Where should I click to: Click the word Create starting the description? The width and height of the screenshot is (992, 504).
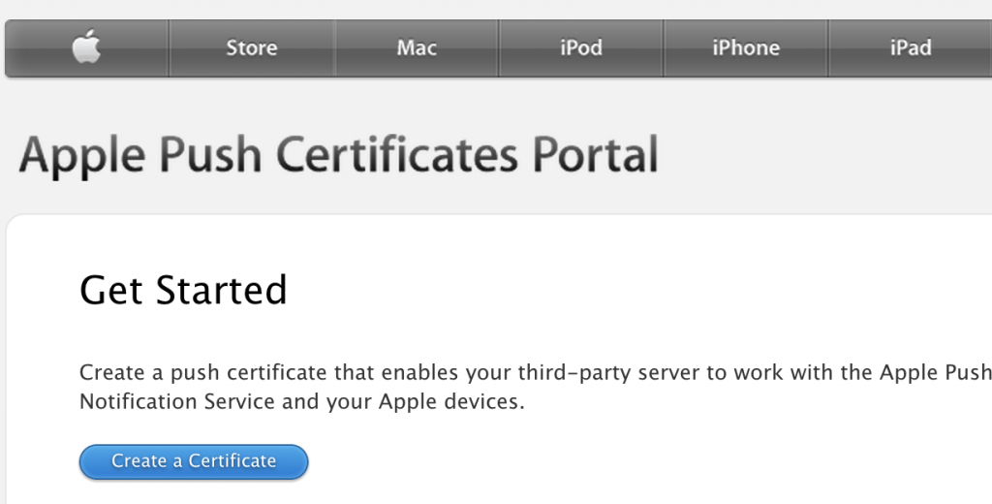tap(108, 373)
